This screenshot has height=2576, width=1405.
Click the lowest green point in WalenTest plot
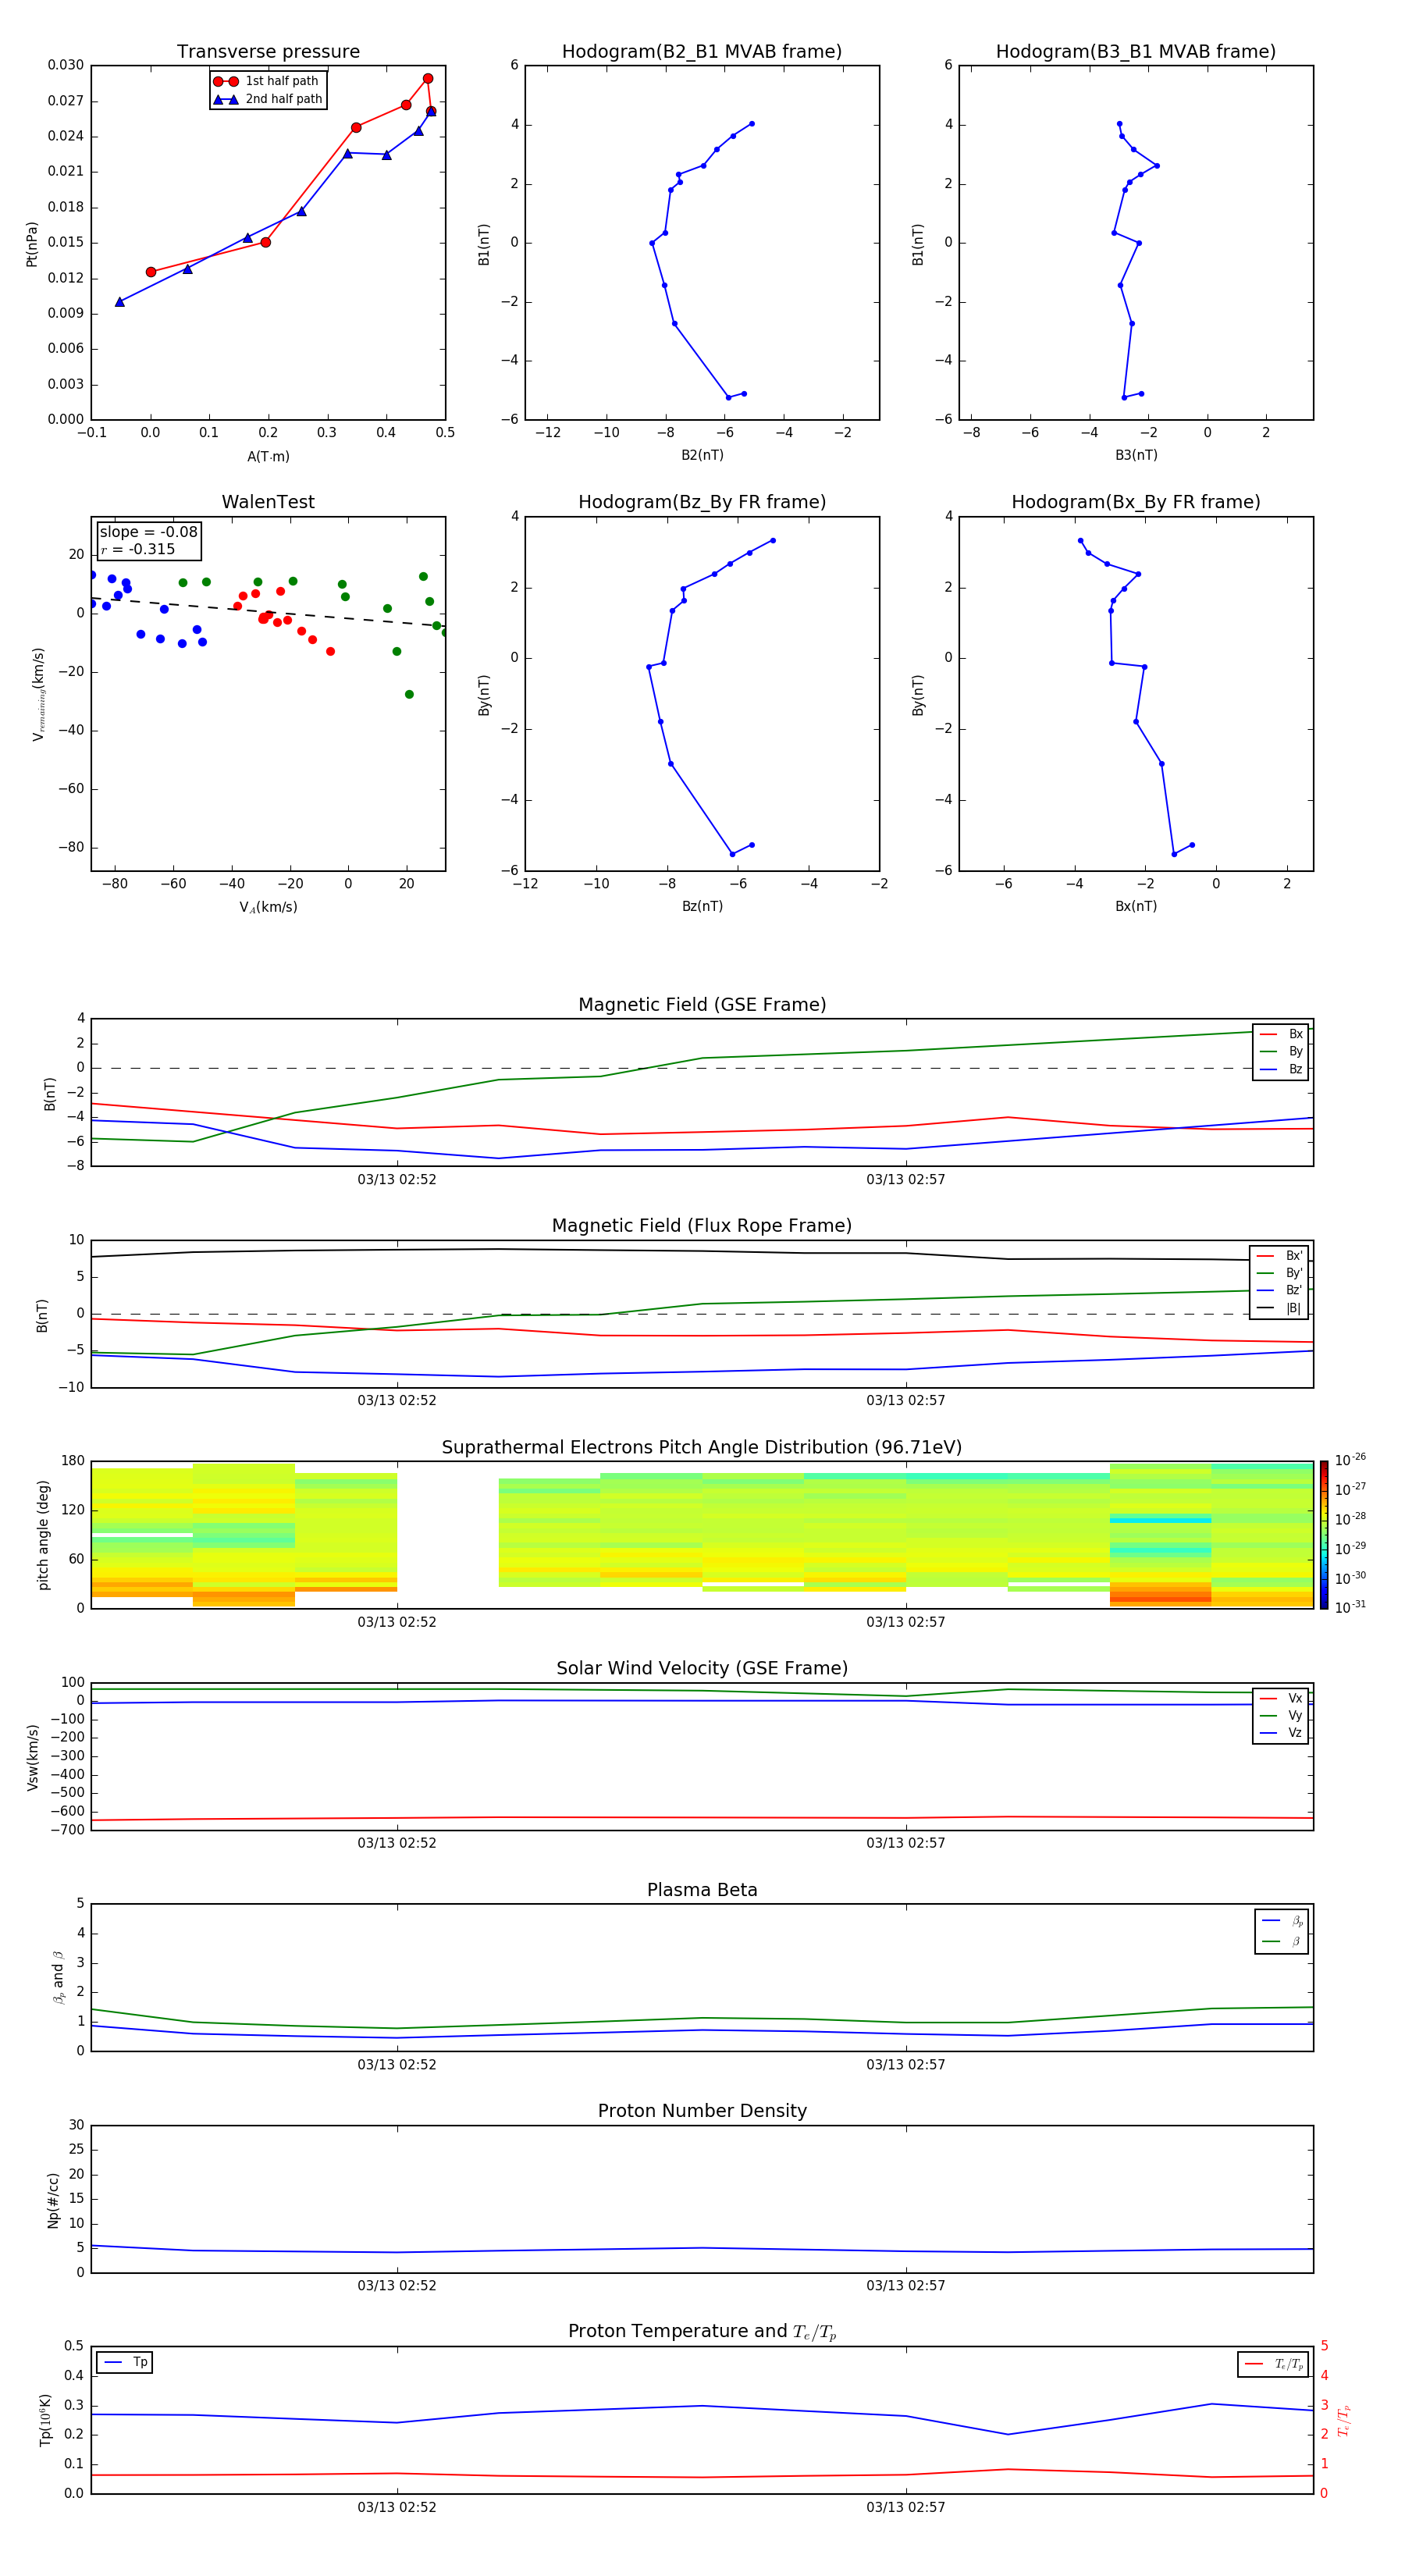pyautogui.click(x=409, y=694)
